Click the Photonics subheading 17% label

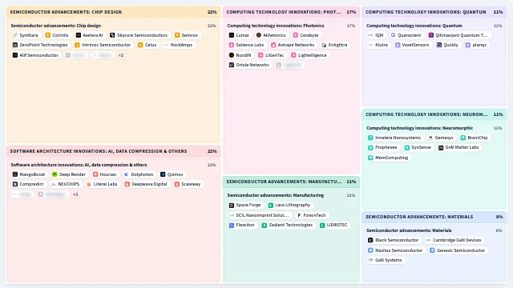point(351,26)
